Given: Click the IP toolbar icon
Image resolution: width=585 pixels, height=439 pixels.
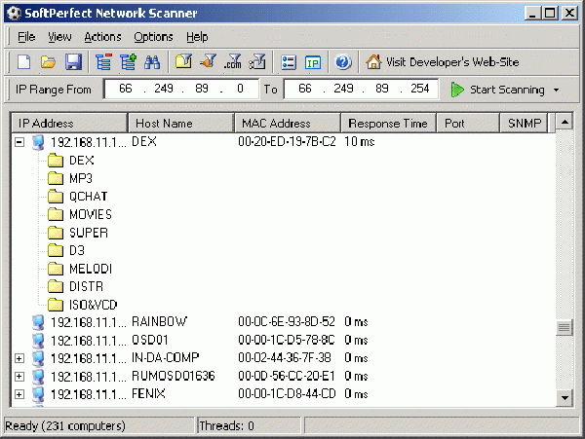Looking at the screenshot, I should [313, 62].
